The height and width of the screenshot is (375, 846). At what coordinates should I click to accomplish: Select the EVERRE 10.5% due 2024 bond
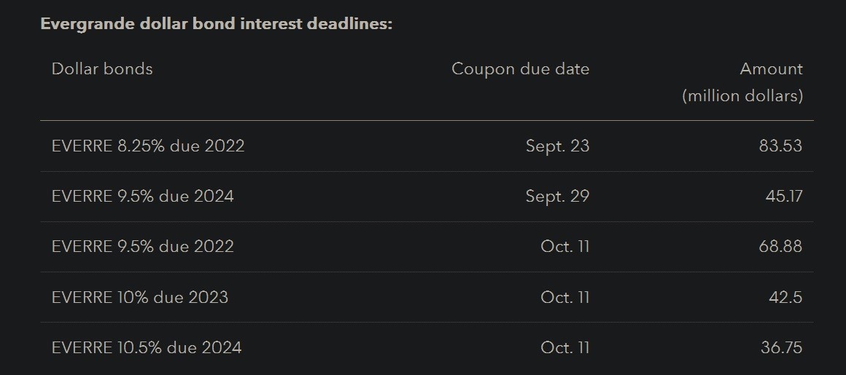(x=147, y=347)
